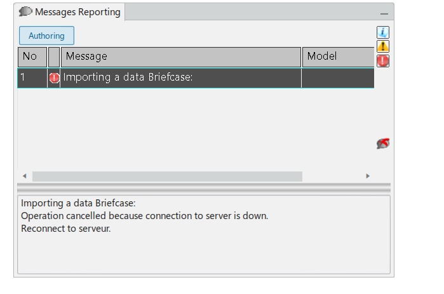Click the horizontal scrollbar left arrow
This screenshot has width=444, height=294.
(x=25, y=176)
